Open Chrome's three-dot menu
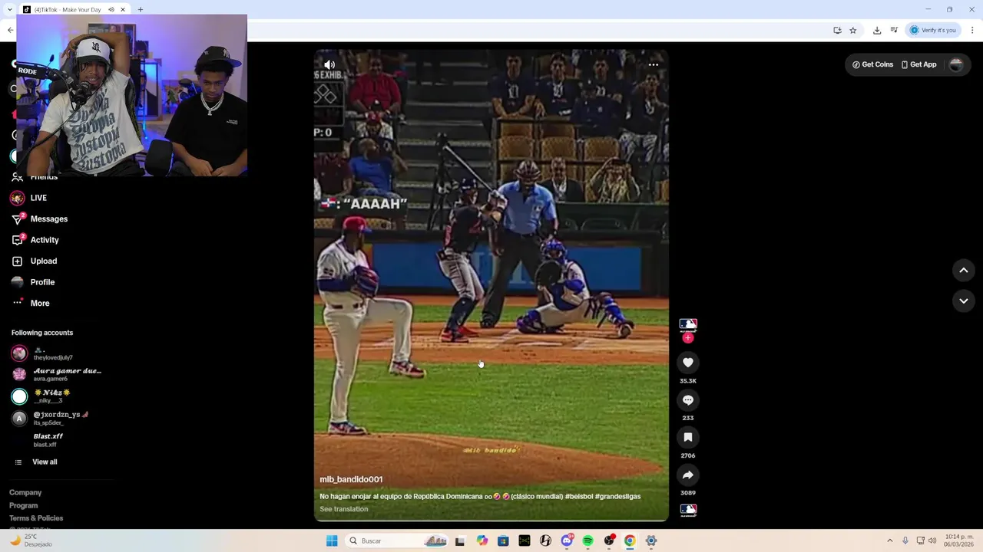Image resolution: width=983 pixels, height=552 pixels. [972, 31]
